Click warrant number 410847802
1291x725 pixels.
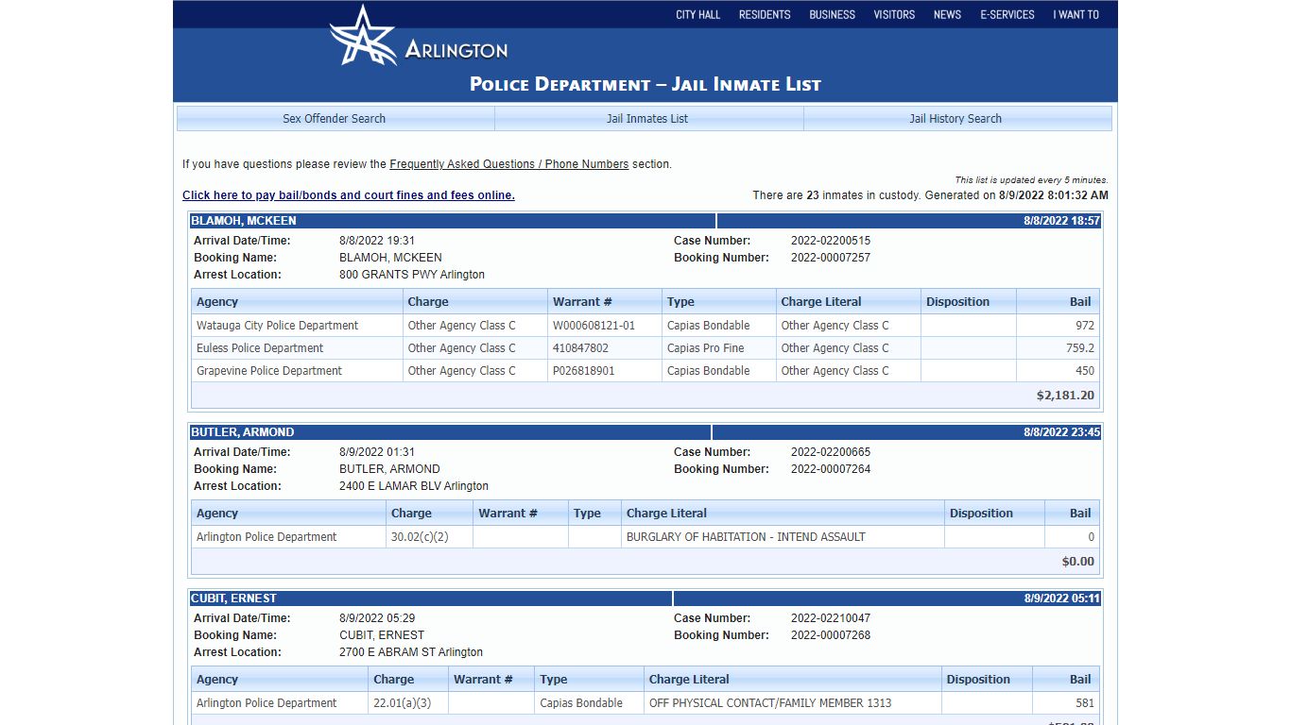pyautogui.click(x=580, y=348)
